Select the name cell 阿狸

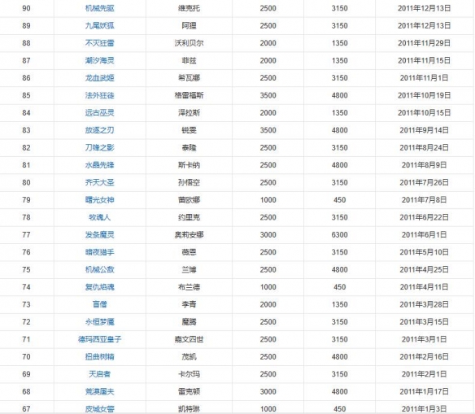coord(189,26)
